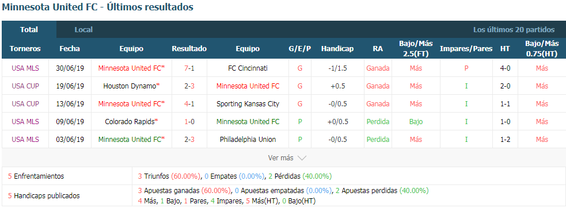Open the USA CUP tournament on 19/06/19
Viewport: 566px width, 208px height.
click(25, 86)
